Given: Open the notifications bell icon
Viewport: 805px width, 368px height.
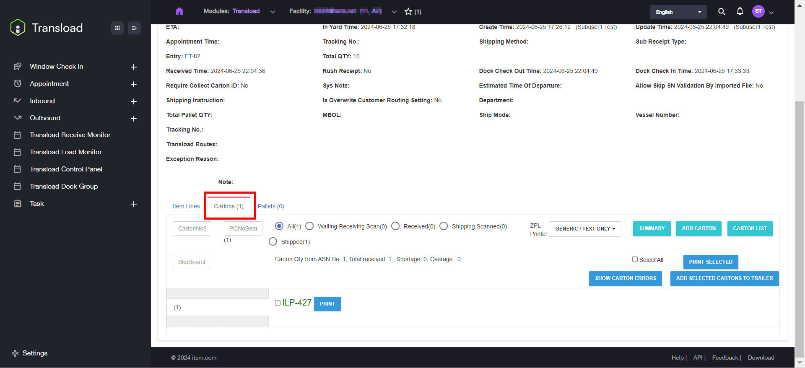Looking at the screenshot, I should [740, 11].
